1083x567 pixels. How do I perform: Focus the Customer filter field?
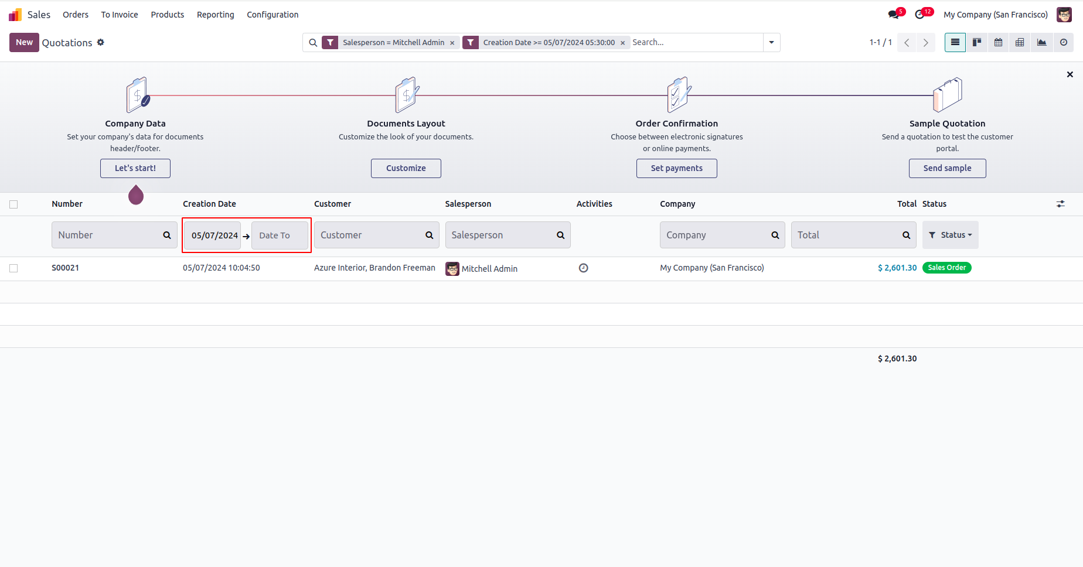377,235
